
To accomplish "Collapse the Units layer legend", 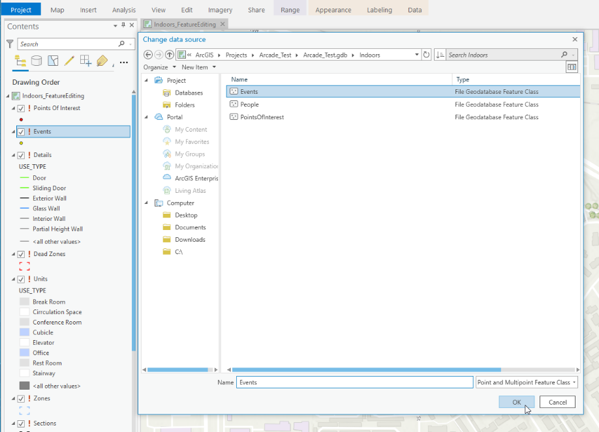I will point(13,280).
